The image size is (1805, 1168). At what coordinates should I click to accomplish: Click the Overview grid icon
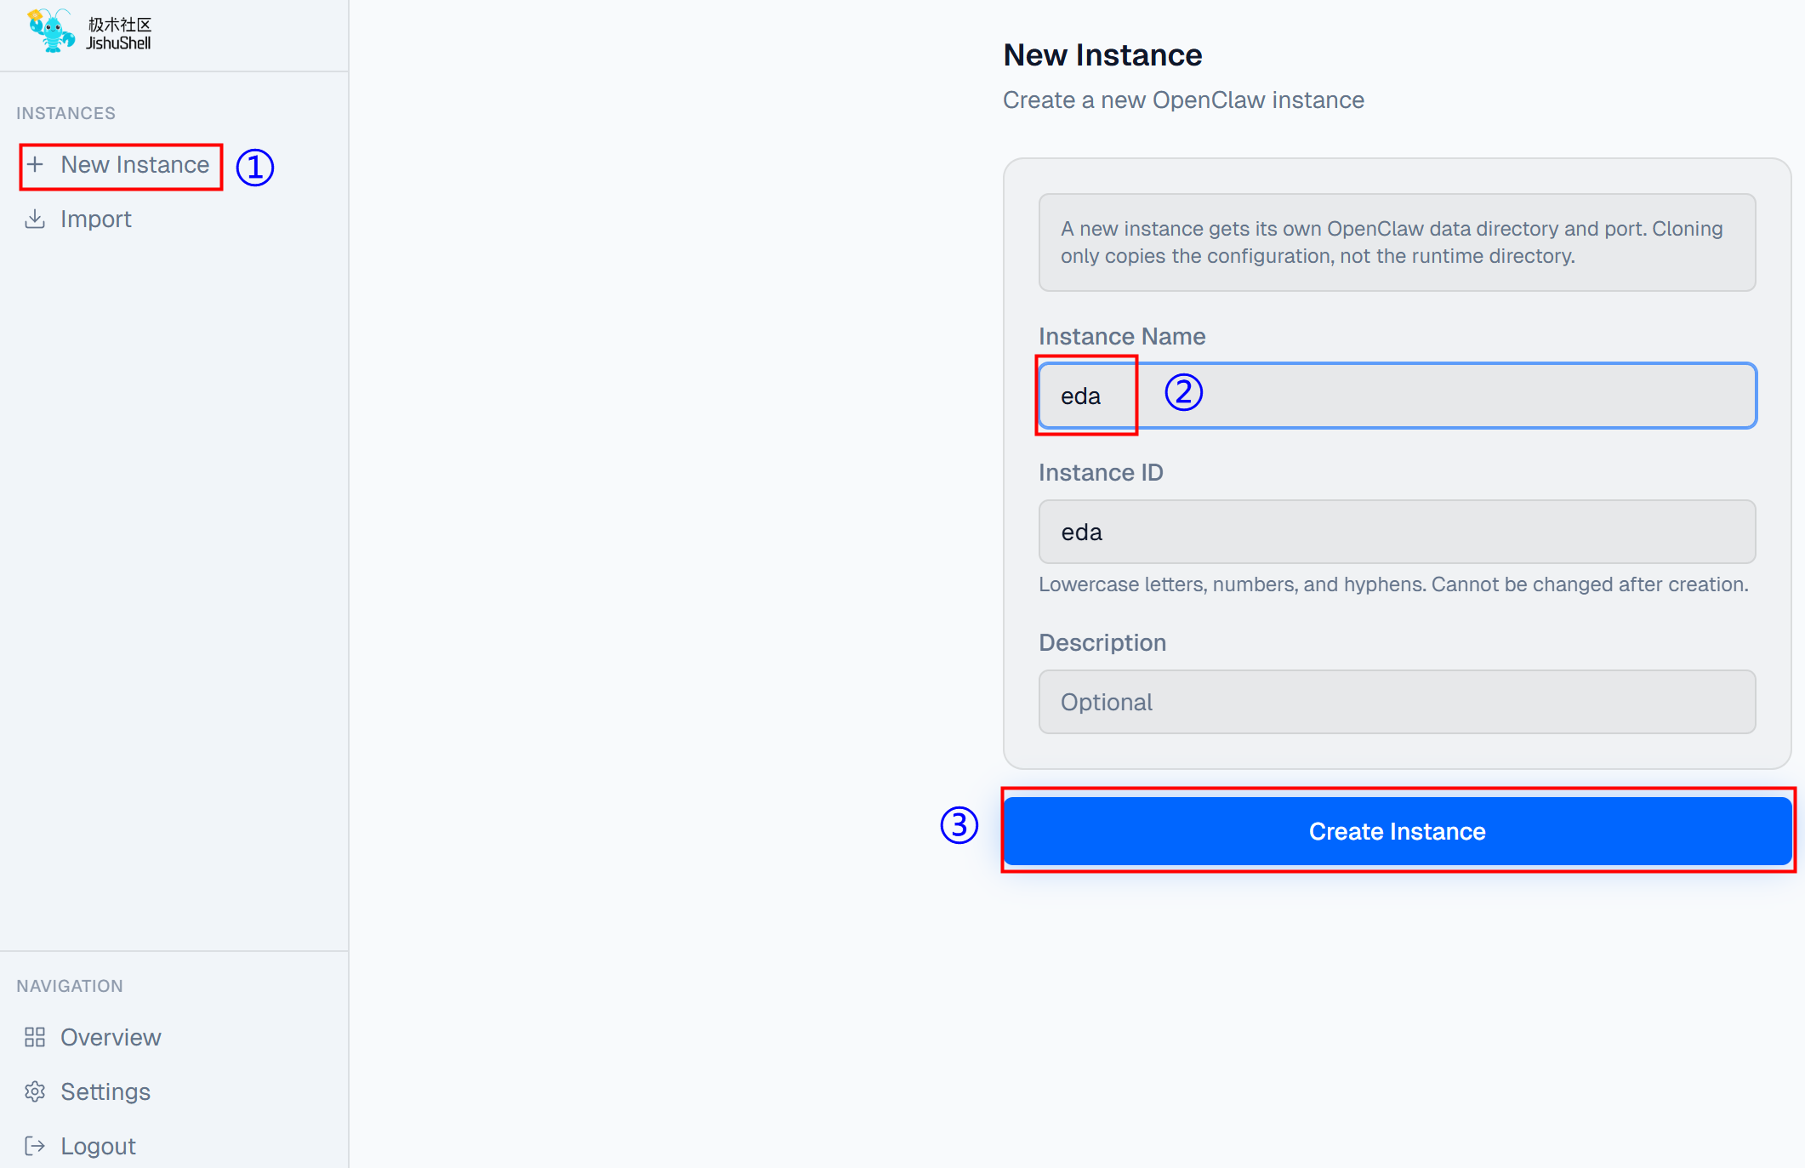[35, 1037]
